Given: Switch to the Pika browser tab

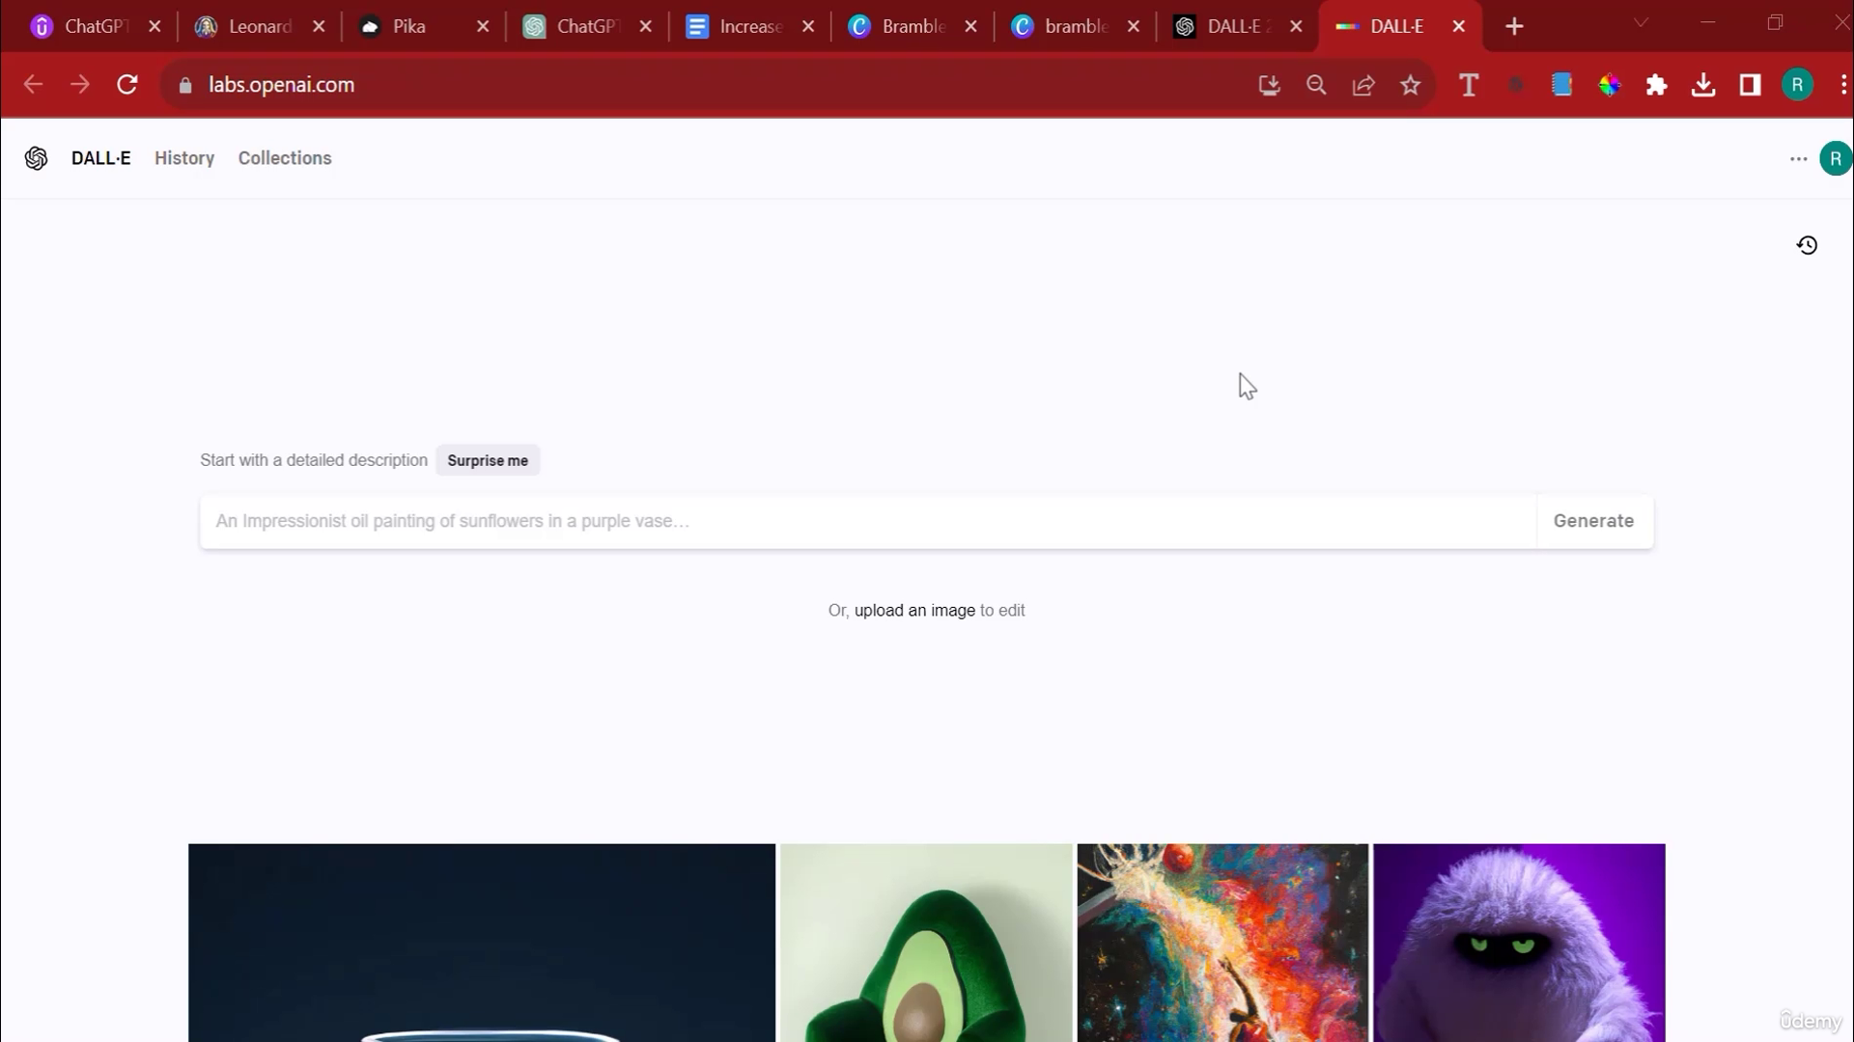Looking at the screenshot, I should tap(409, 27).
